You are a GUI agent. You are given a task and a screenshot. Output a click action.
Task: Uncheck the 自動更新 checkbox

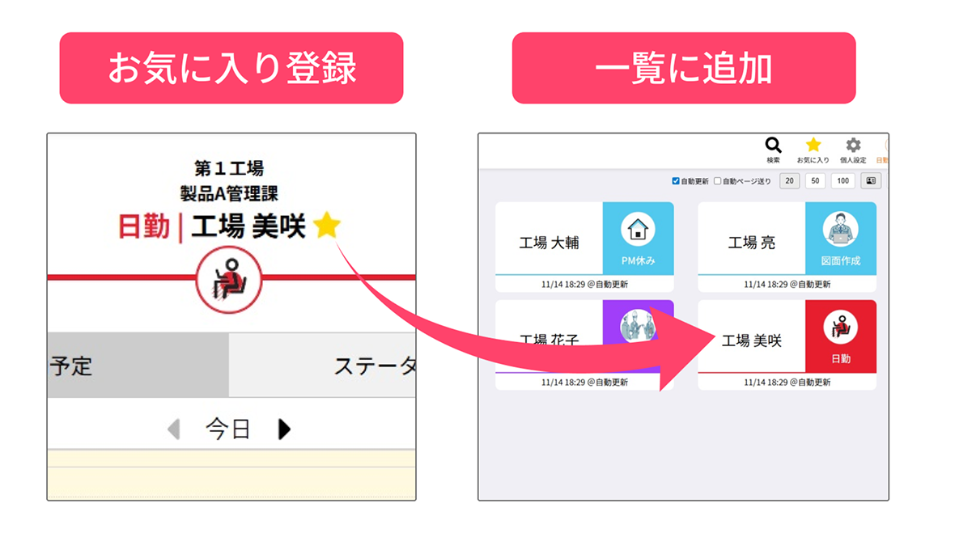point(676,181)
